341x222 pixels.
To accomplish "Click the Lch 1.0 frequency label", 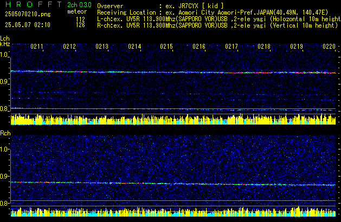I will click(x=4, y=55).
